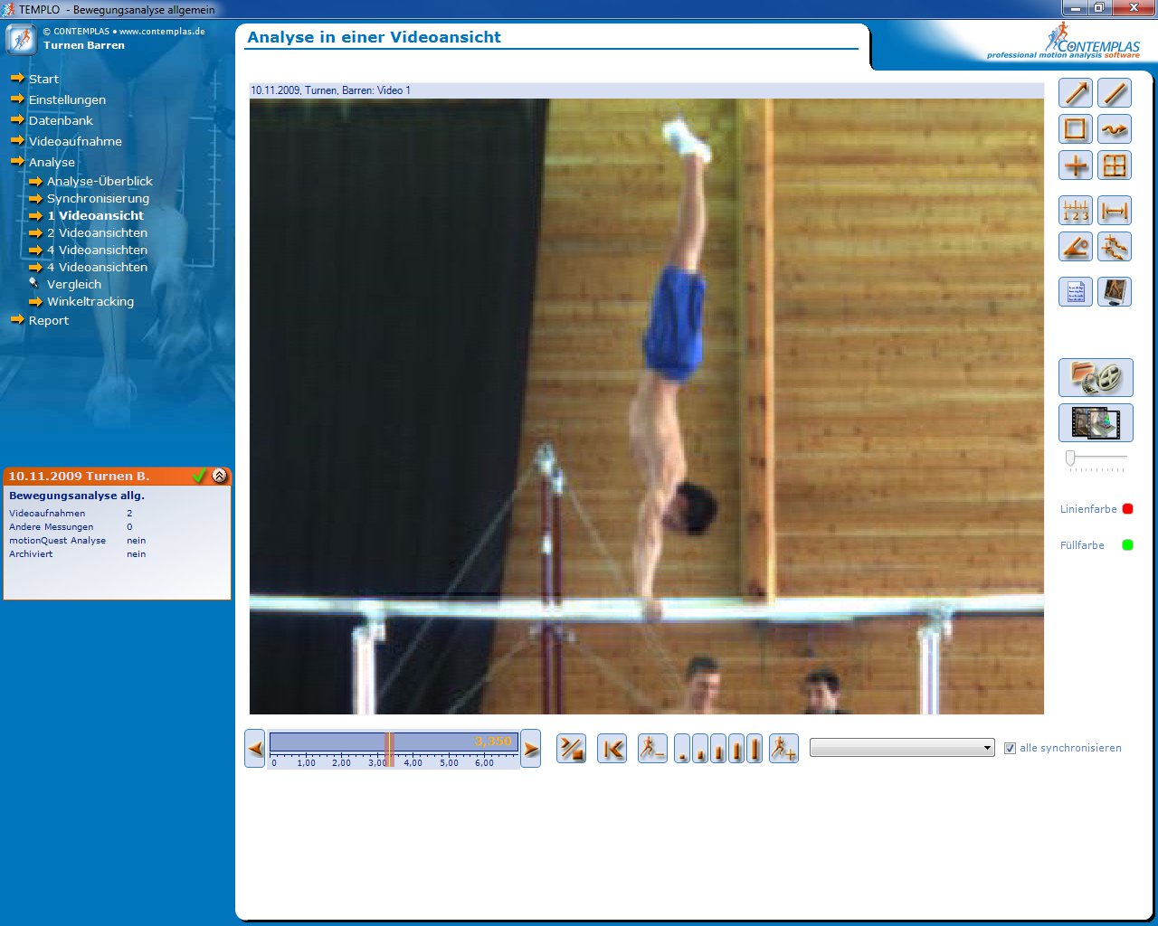
Task: Select the fastest playback speed bar
Action: 755,749
